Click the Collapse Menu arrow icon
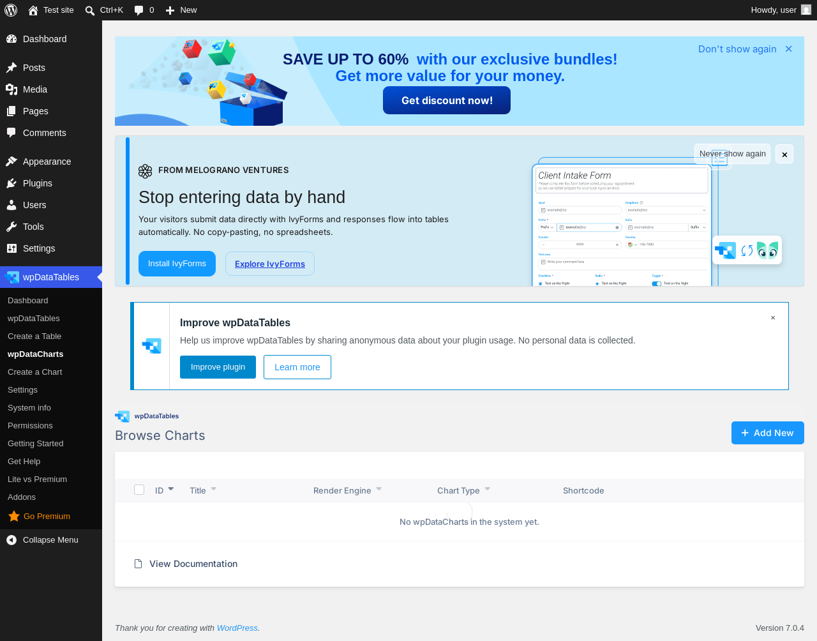817x641 pixels. coord(11,540)
